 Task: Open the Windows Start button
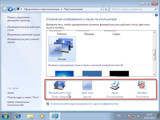(5, 116)
